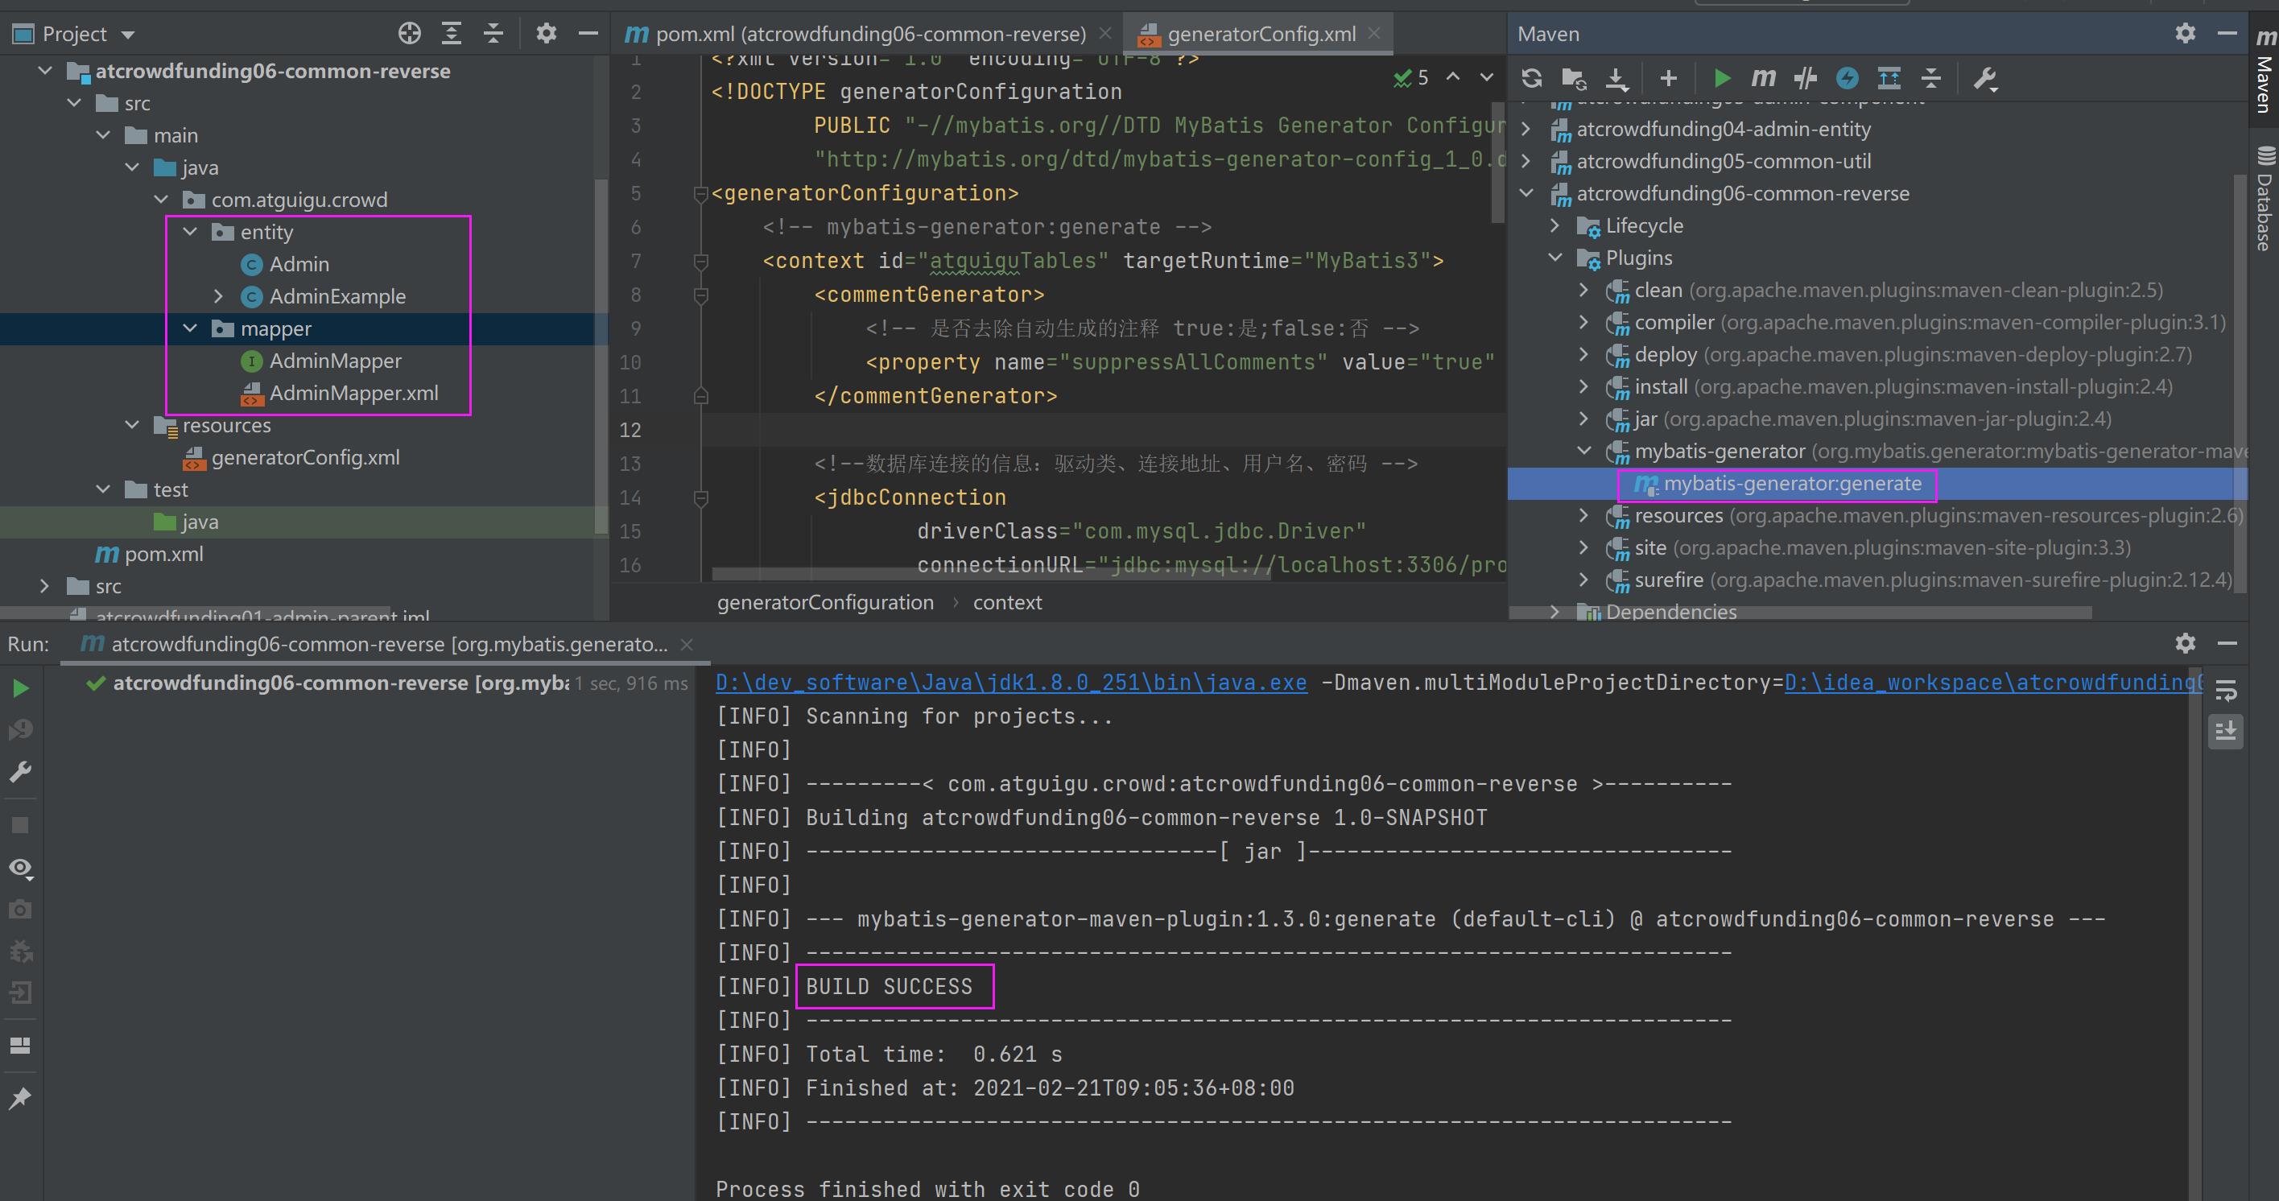Expand all in Project panel
2279x1201 pixels.
pyautogui.click(x=451, y=34)
